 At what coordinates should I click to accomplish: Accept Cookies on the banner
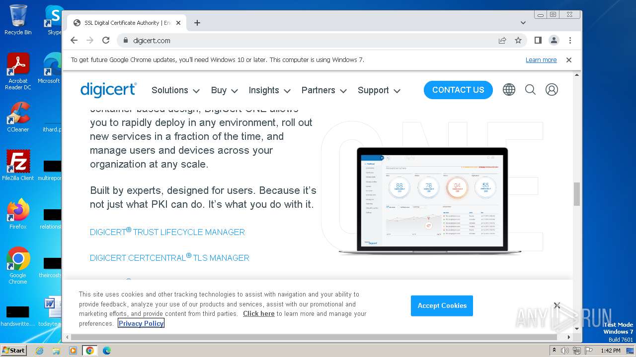[442, 305]
